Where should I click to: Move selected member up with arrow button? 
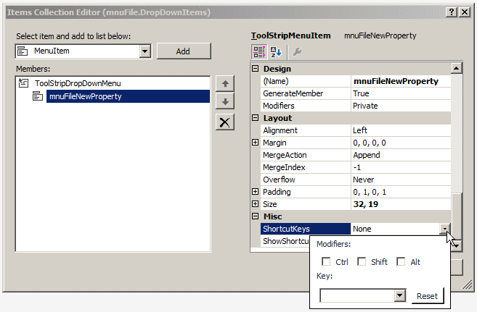[225, 84]
